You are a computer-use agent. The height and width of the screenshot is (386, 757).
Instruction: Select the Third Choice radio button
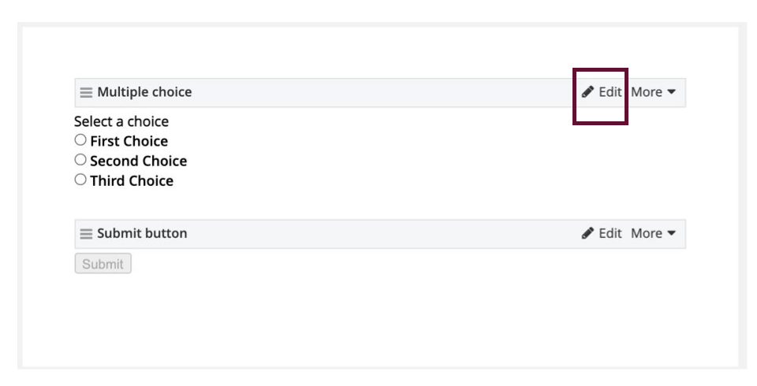[80, 180]
